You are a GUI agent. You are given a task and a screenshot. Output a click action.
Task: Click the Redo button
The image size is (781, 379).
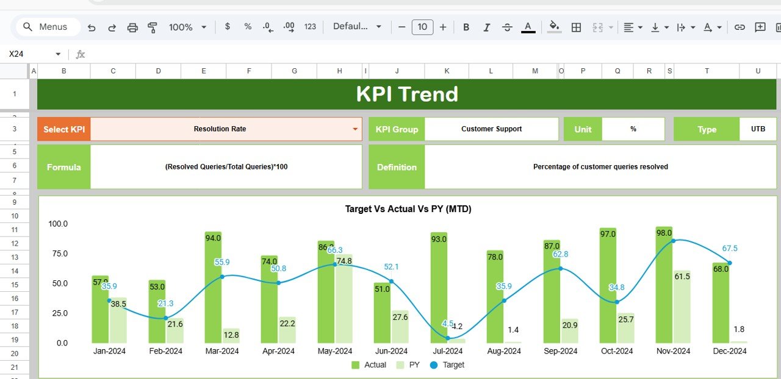(x=111, y=27)
